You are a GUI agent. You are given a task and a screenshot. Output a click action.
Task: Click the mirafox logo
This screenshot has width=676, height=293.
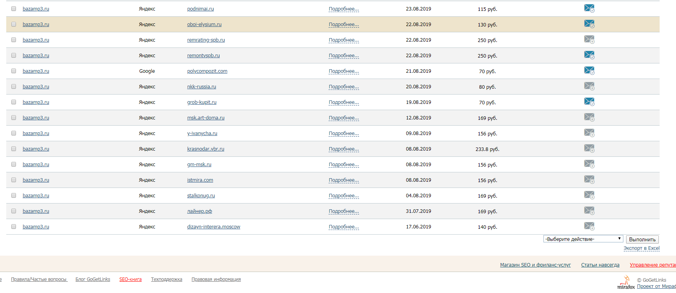626,282
